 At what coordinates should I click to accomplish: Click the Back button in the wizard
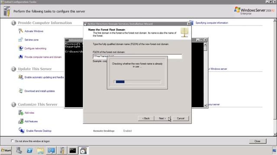tap(146, 118)
